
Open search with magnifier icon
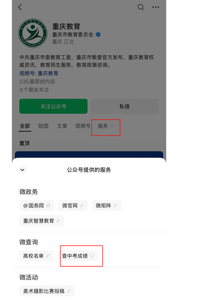coord(141,7)
